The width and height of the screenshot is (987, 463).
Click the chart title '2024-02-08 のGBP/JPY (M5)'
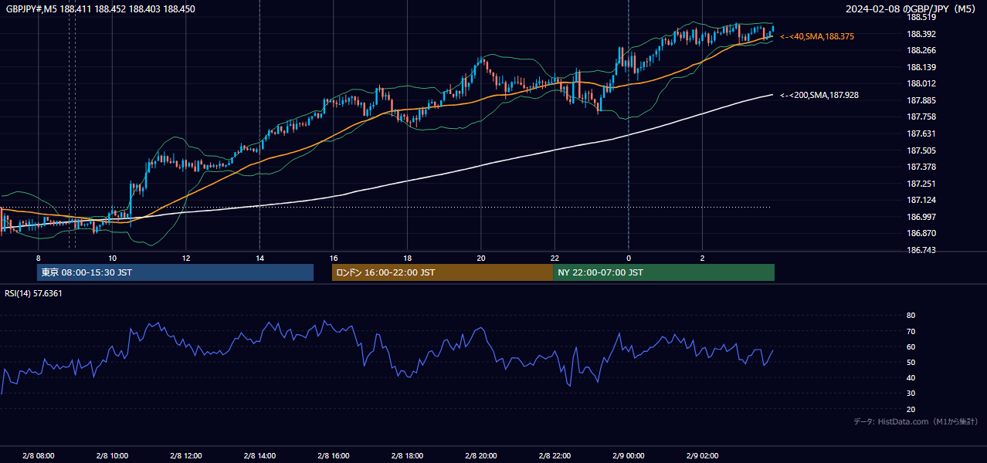(x=912, y=8)
